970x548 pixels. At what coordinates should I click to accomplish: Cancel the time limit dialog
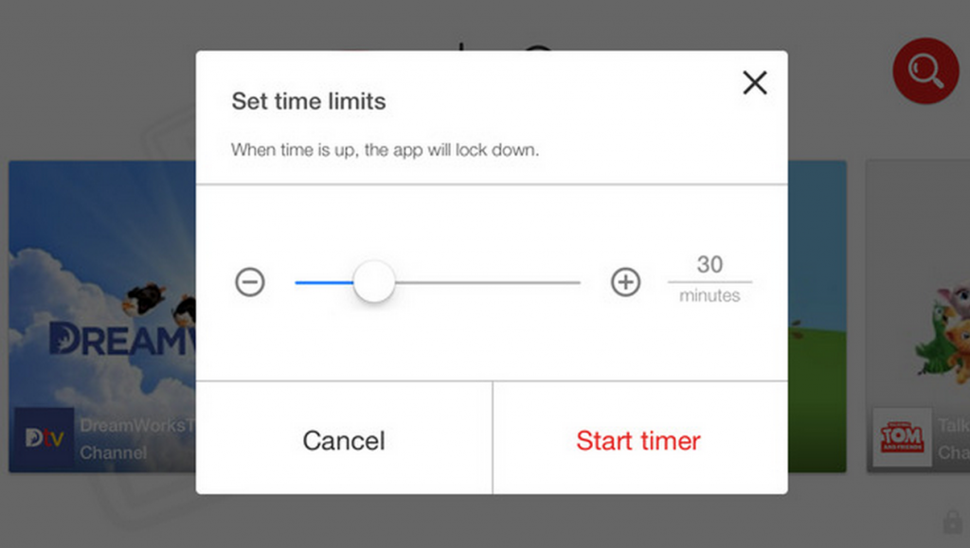pyautogui.click(x=344, y=438)
